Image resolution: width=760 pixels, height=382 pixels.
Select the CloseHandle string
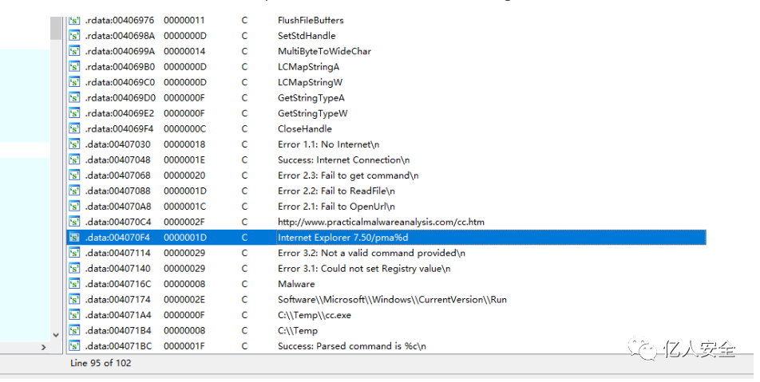coord(304,128)
